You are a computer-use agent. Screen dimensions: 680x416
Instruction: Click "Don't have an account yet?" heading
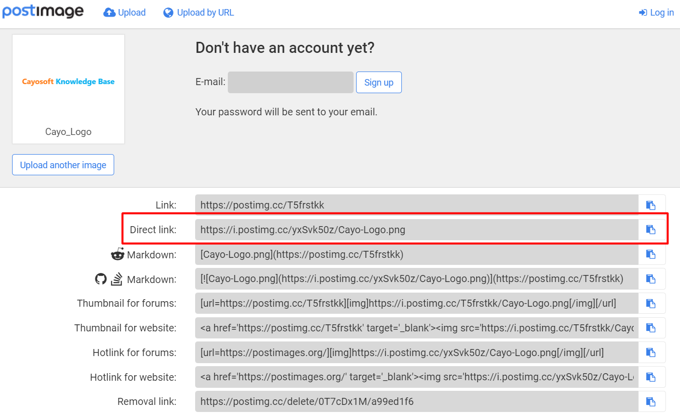tap(285, 48)
